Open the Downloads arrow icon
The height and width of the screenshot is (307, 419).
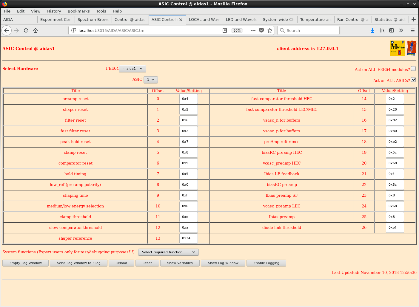coord(372,30)
